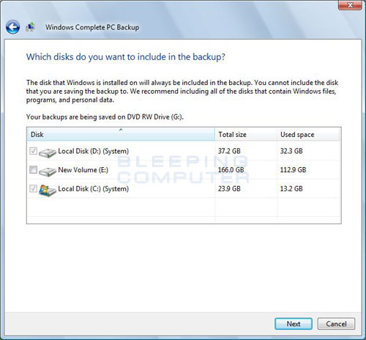Click the Local Disk (C:) Windows drive icon

tap(48, 191)
